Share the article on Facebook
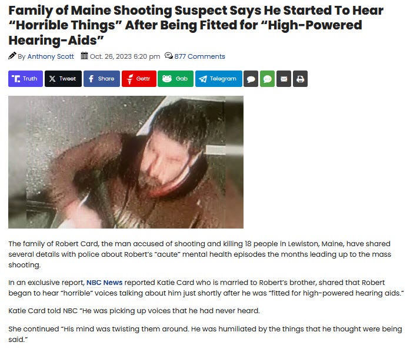The image size is (410, 349). tap(102, 79)
